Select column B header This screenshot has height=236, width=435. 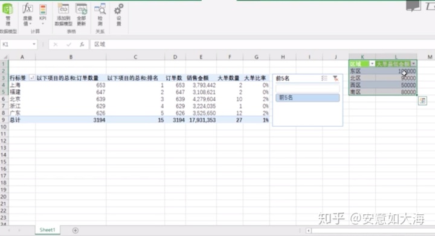(71, 57)
